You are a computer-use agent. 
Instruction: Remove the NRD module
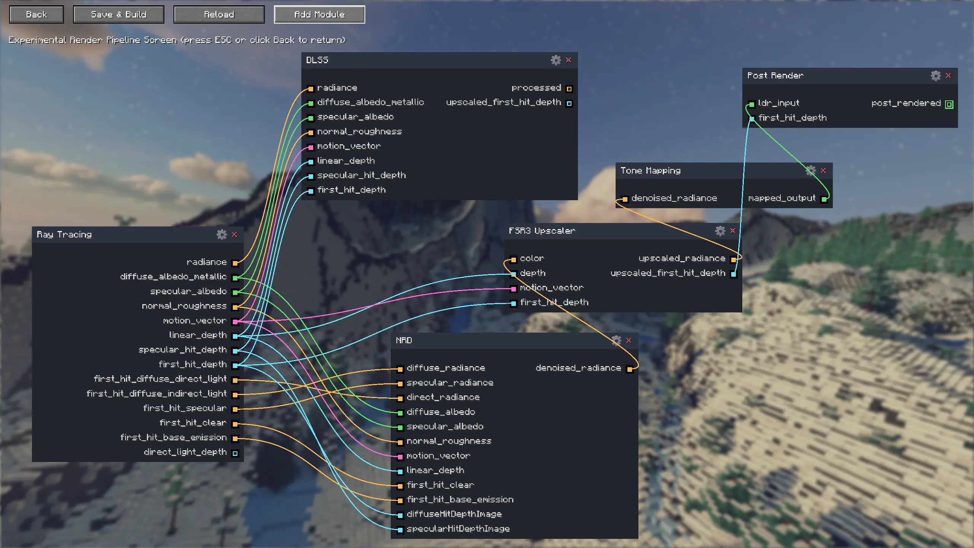point(629,340)
